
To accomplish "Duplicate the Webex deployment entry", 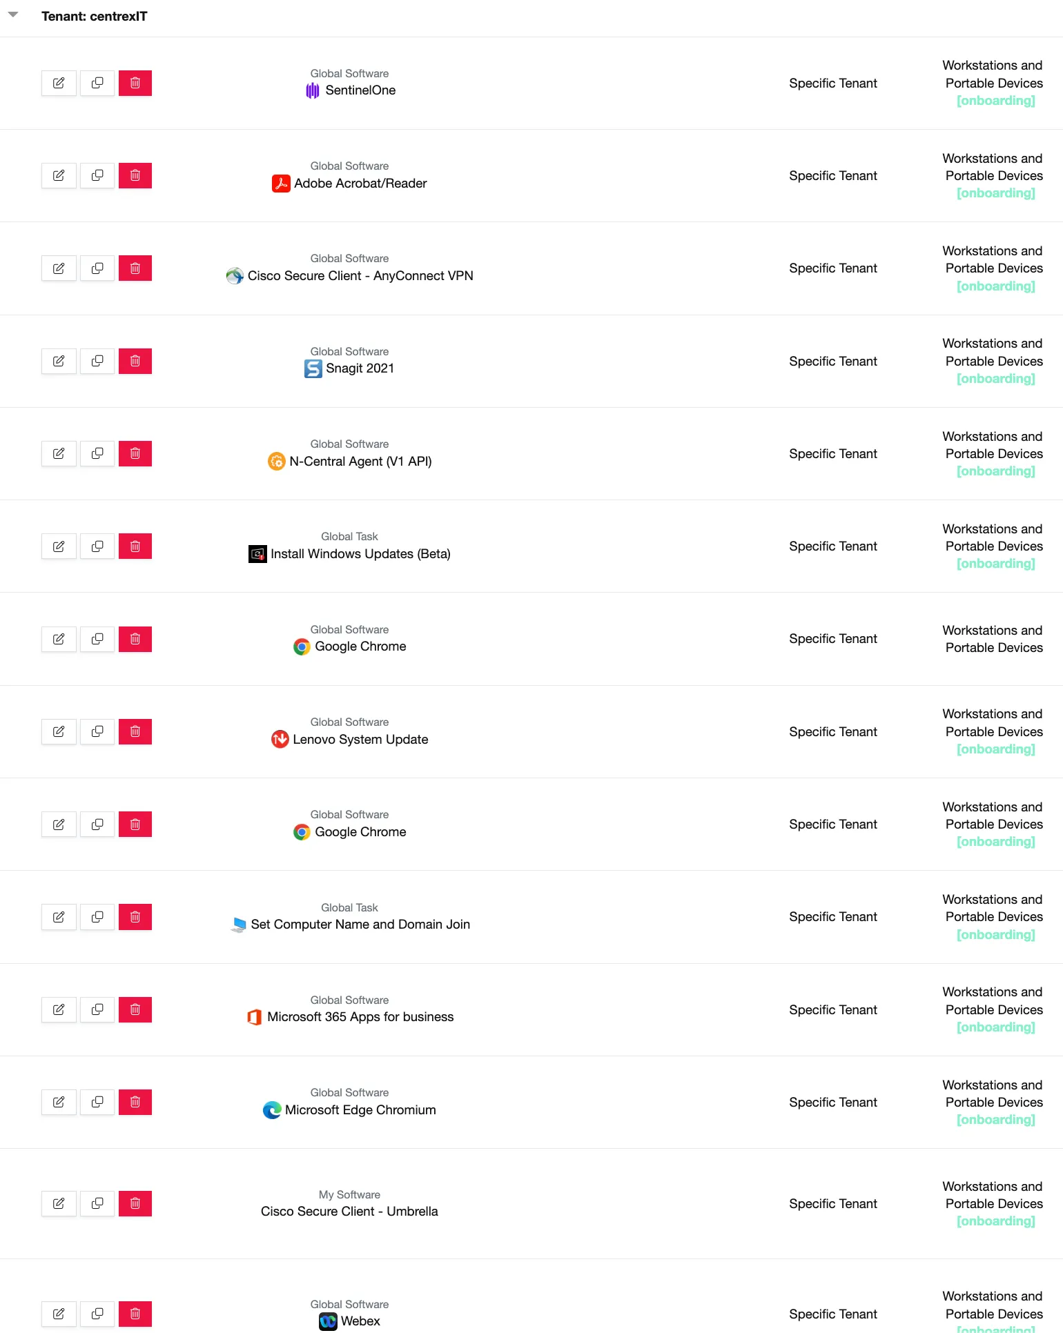I will (x=97, y=1314).
